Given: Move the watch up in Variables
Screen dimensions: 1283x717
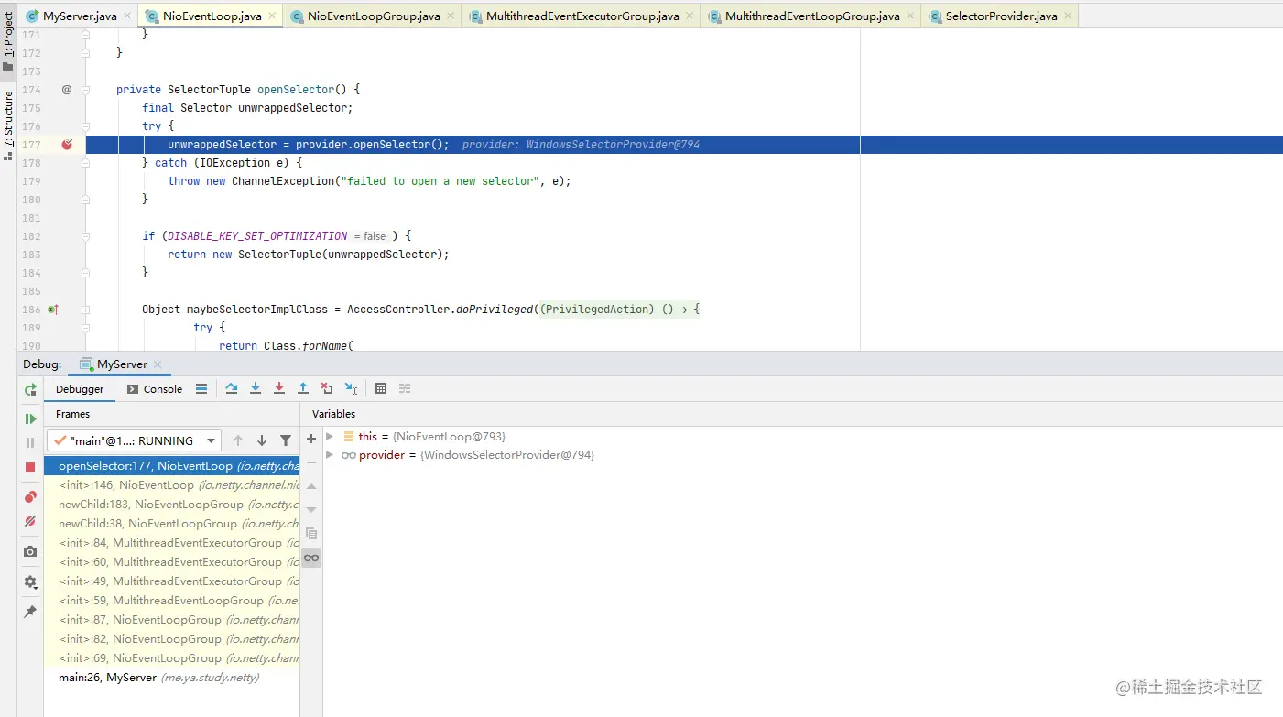Looking at the screenshot, I should pyautogui.click(x=311, y=486).
